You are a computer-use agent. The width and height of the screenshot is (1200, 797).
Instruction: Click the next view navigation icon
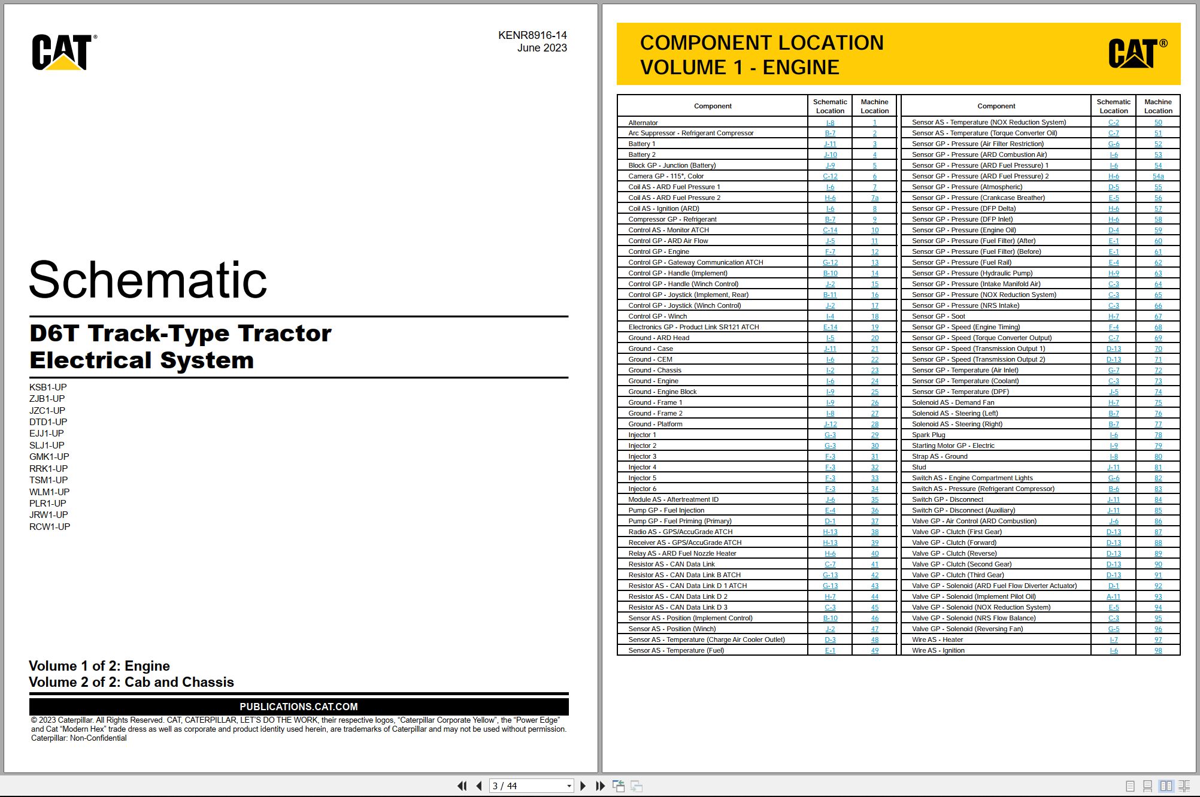(x=637, y=786)
